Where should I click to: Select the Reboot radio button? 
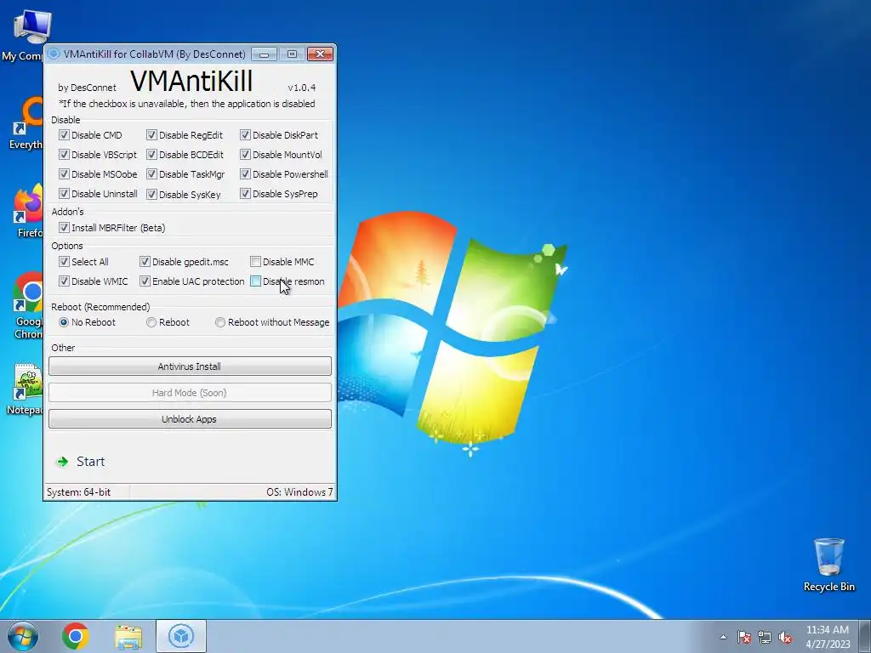tap(151, 322)
